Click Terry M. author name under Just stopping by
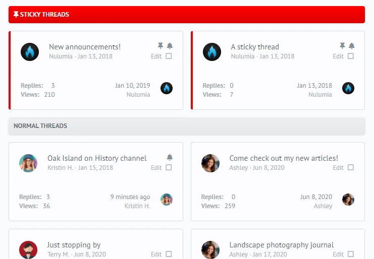 [58, 254]
